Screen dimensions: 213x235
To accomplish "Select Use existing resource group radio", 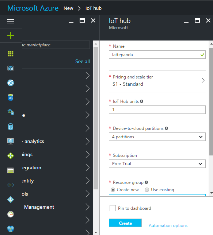I will (147, 190).
